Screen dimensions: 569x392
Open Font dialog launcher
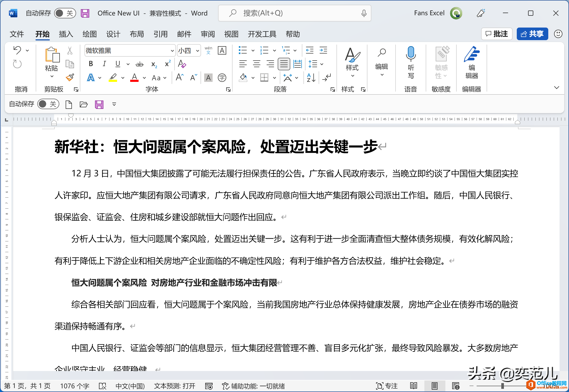228,89
